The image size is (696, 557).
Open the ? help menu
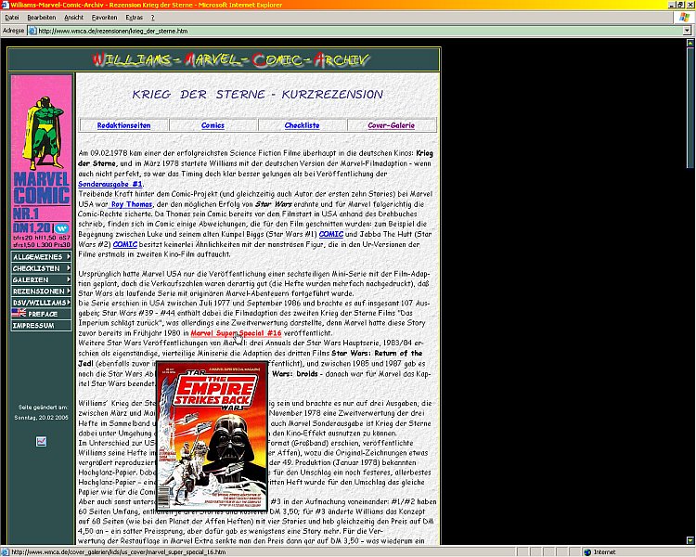point(153,18)
